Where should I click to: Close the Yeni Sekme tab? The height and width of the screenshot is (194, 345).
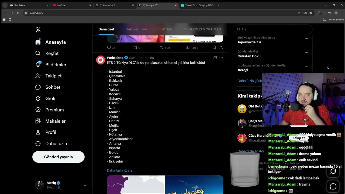click(x=47, y=5)
